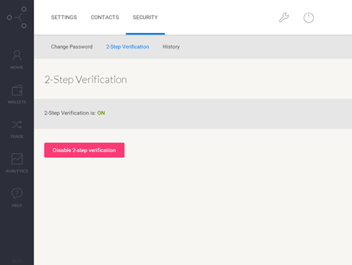Open the Change Password sub-tab
Screen dimensions: 352x265
pos(72,47)
